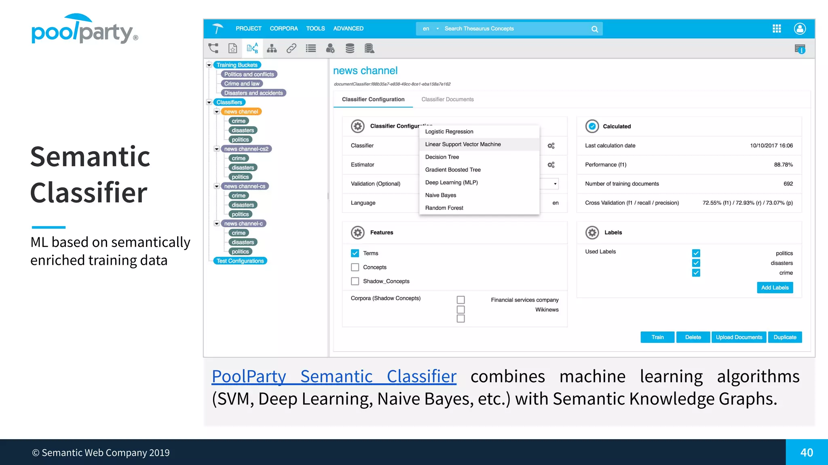Choose Decision Tree classifier option
This screenshot has width=828, height=465.
pyautogui.click(x=479, y=157)
